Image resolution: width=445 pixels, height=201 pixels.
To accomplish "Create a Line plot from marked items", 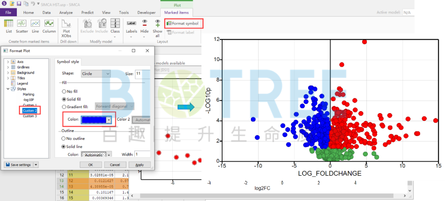I will 35,26.
